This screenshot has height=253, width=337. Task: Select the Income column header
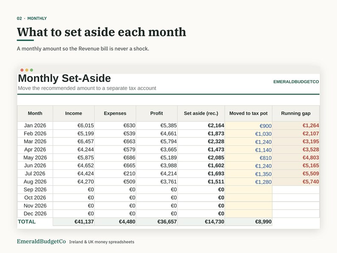click(73, 113)
